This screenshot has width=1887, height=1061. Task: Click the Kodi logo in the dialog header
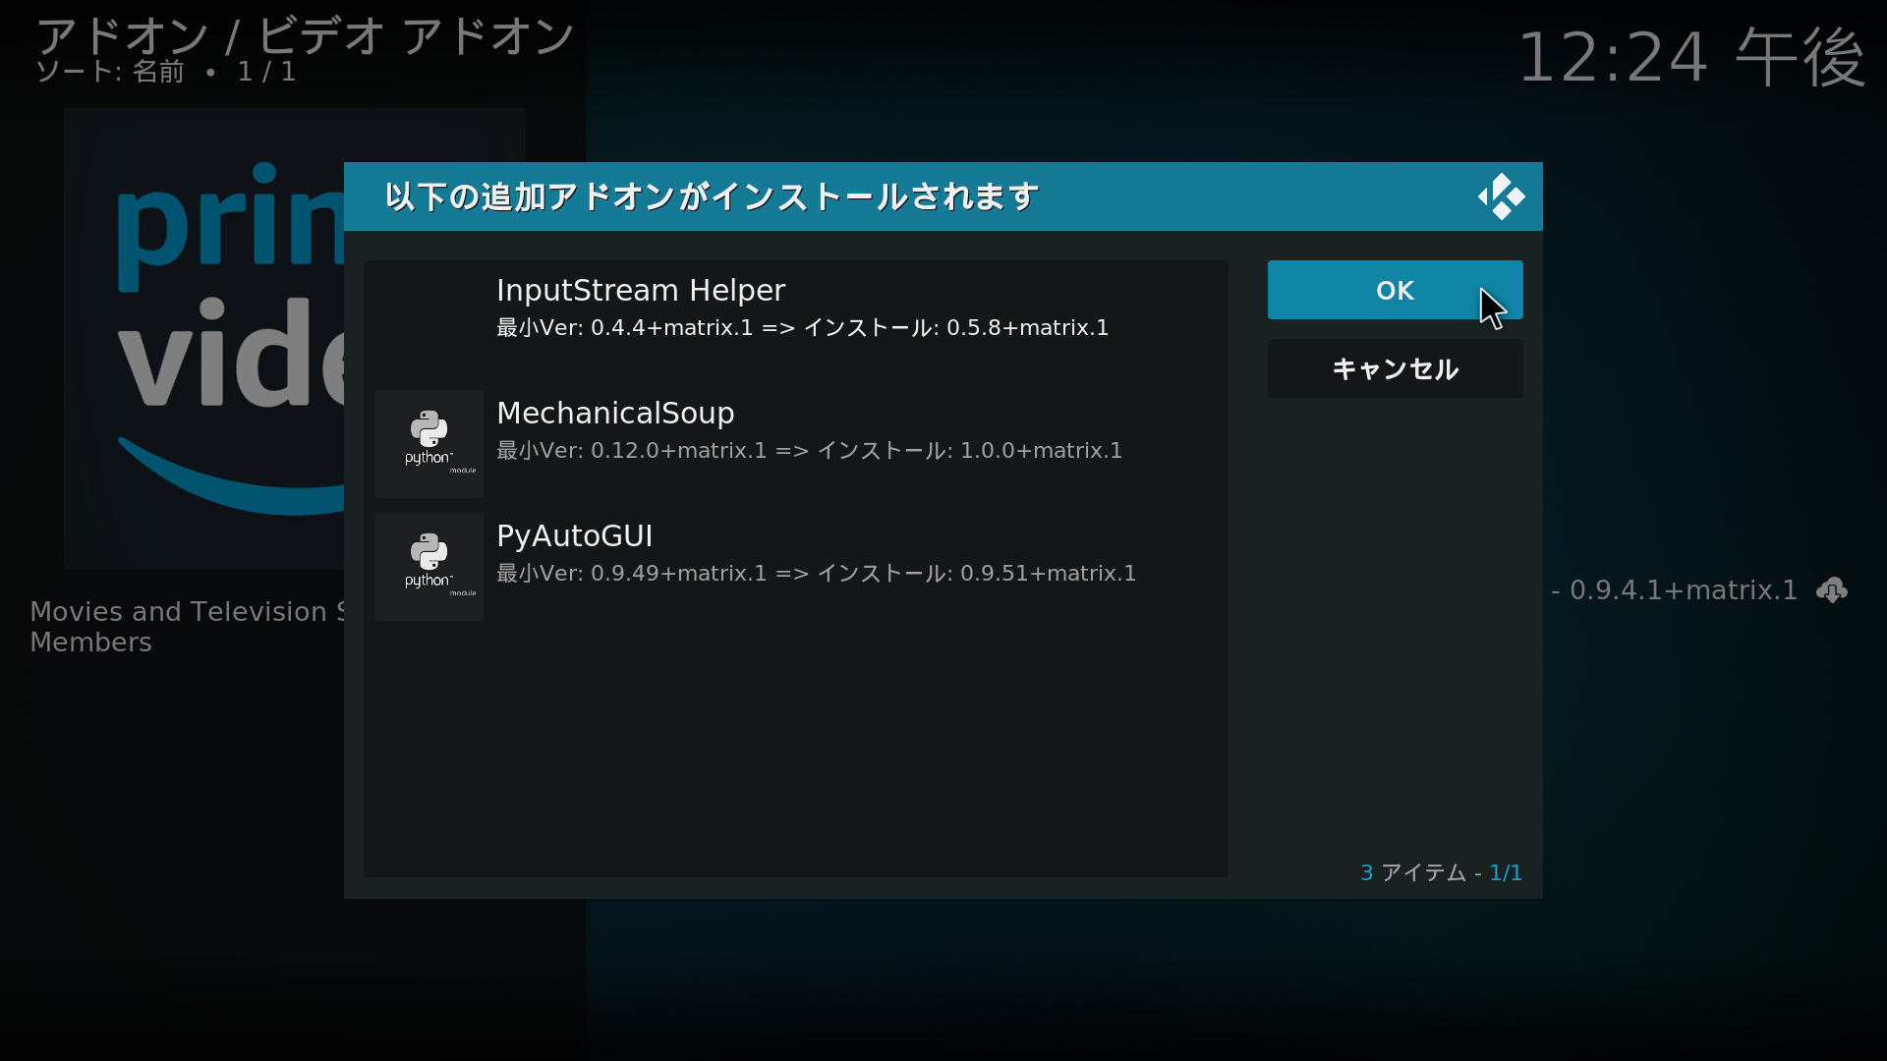pyautogui.click(x=1501, y=196)
